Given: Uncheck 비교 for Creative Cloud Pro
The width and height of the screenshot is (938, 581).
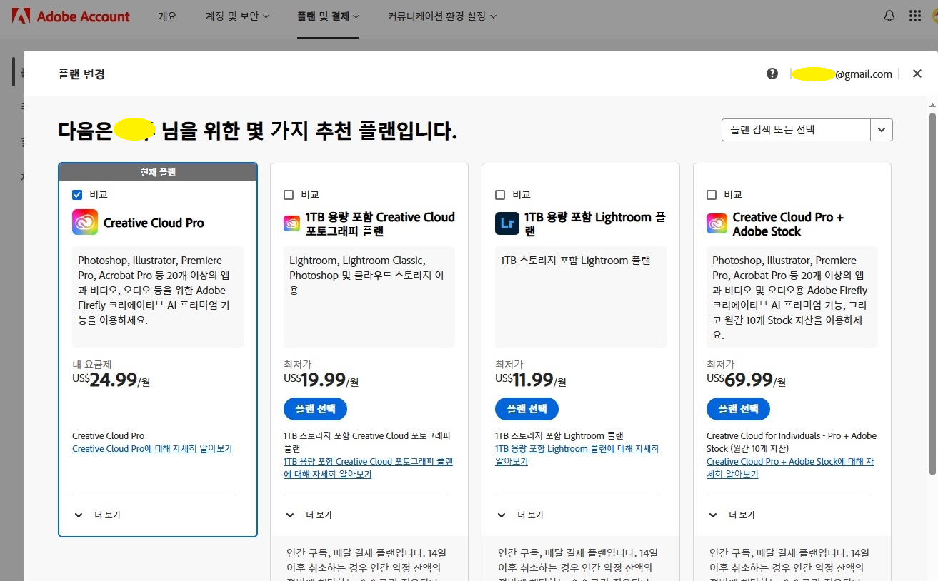Looking at the screenshot, I should pos(77,195).
